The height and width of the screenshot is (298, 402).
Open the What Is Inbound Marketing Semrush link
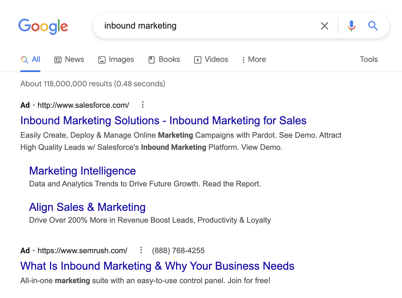coord(157,266)
